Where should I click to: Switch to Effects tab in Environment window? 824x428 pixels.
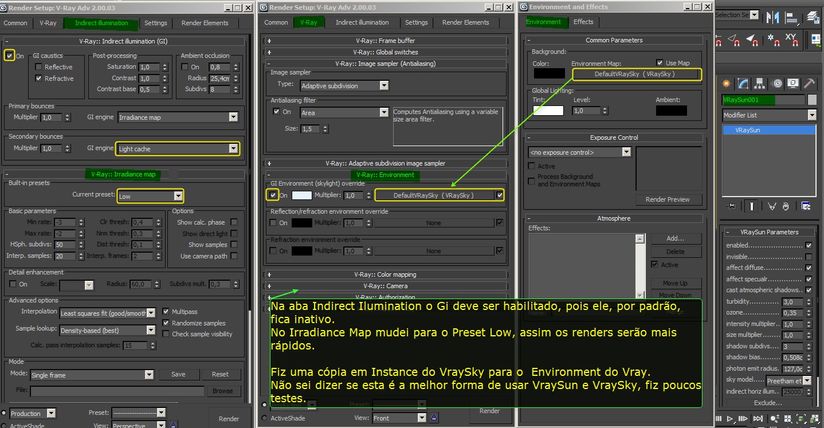pyautogui.click(x=583, y=22)
